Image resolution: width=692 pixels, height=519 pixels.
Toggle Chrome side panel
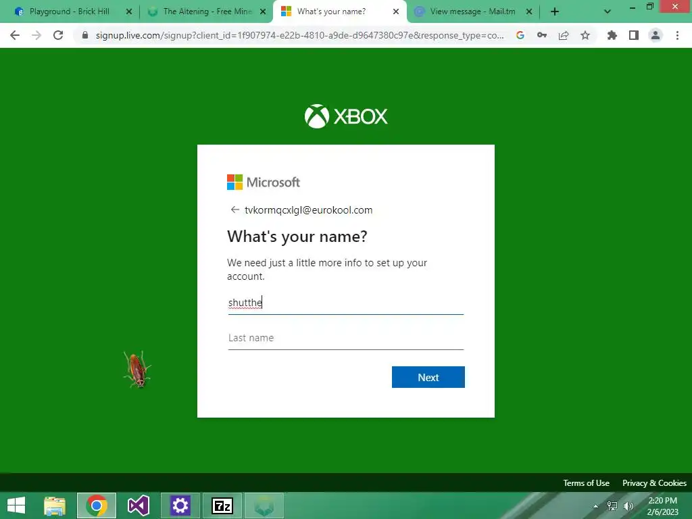[633, 35]
